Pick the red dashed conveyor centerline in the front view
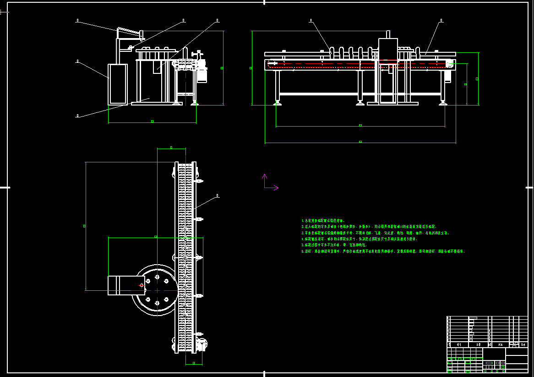The height and width of the screenshot is (377, 534). click(x=360, y=63)
